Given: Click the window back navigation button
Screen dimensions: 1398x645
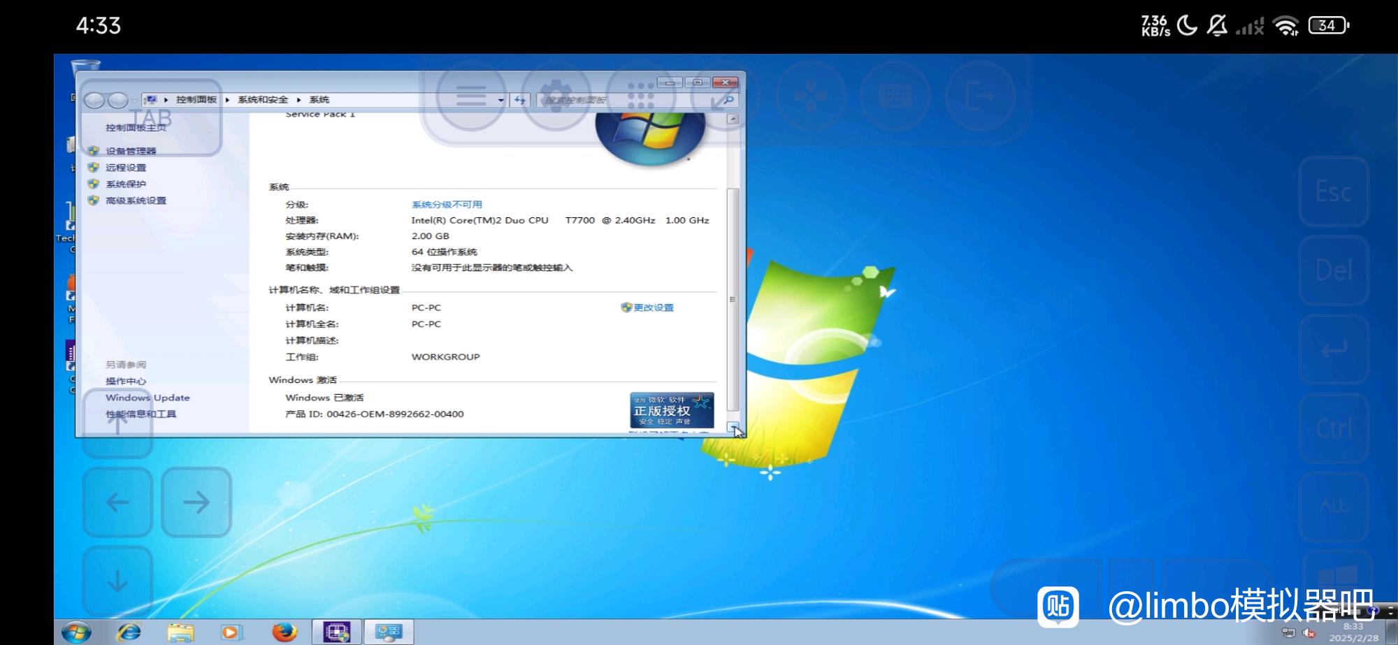Looking at the screenshot, I should pyautogui.click(x=94, y=101).
